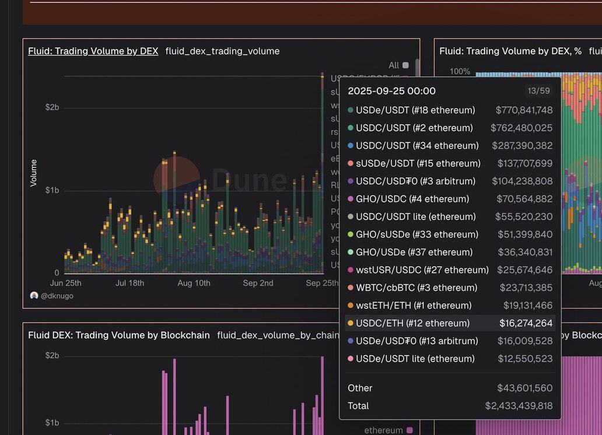Select the "GHO/sUSDe (#33 ethereum)" tooltip row label
The image size is (602, 435).
point(417,234)
